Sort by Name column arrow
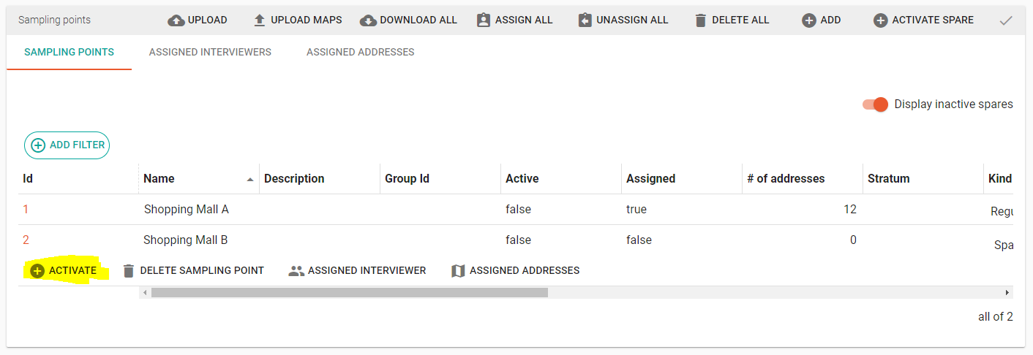 click(x=250, y=179)
